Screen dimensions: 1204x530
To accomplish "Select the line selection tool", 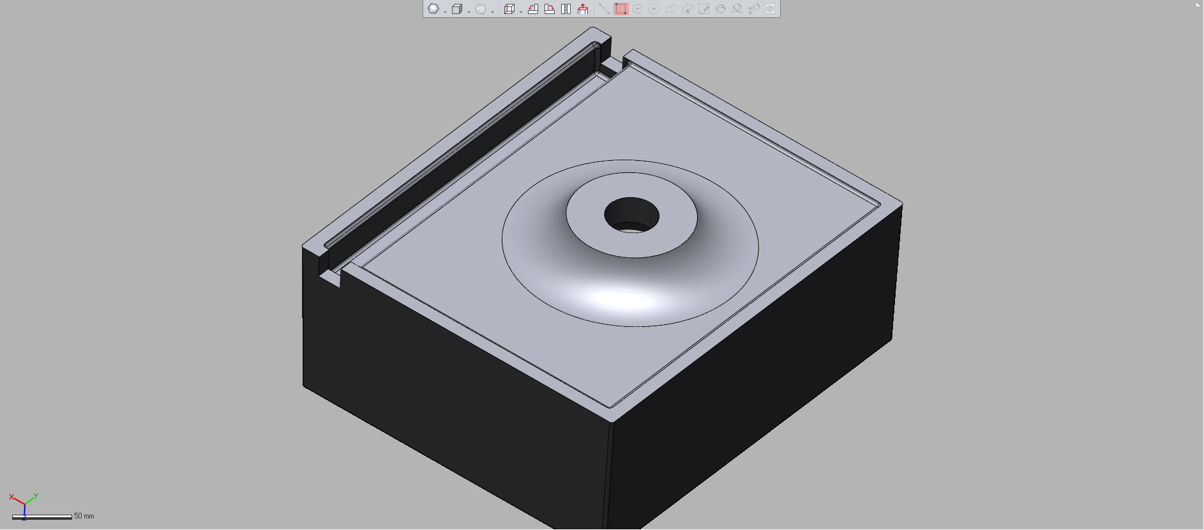I will [604, 9].
